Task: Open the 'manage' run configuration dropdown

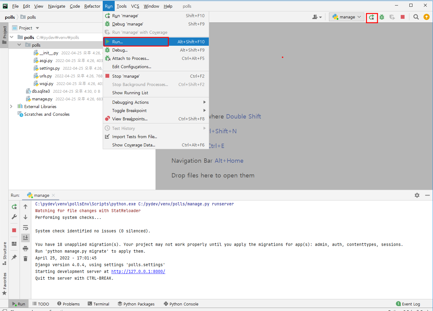Action: coord(347,17)
